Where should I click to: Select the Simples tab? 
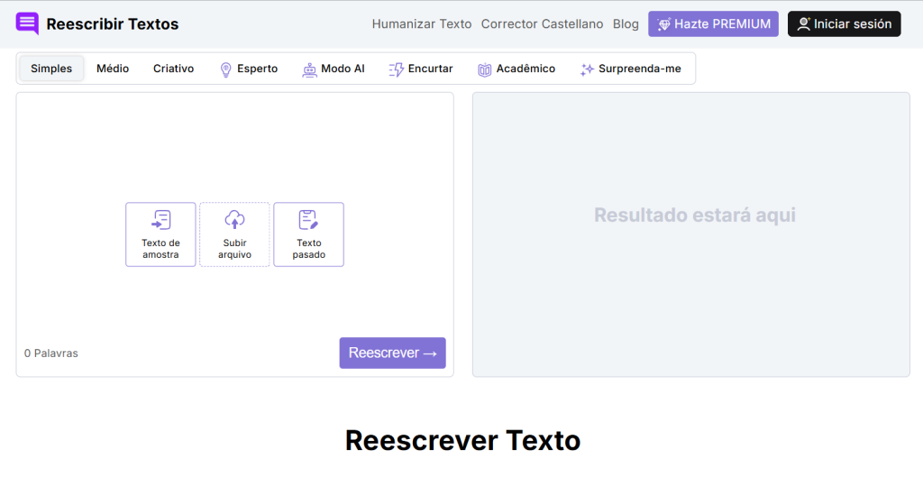pos(51,69)
